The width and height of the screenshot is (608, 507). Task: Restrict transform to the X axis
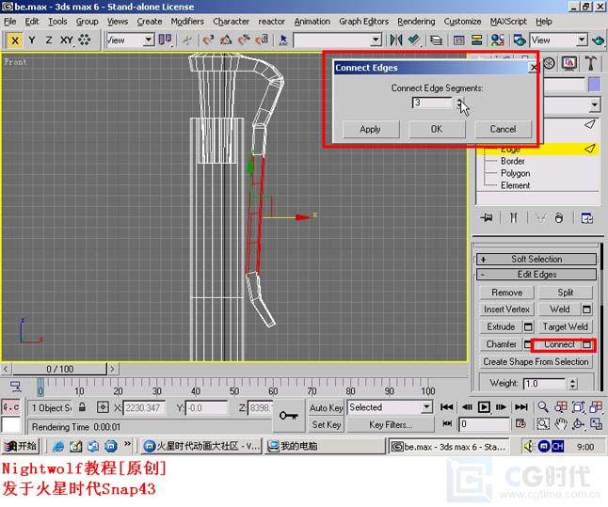[x=15, y=40]
